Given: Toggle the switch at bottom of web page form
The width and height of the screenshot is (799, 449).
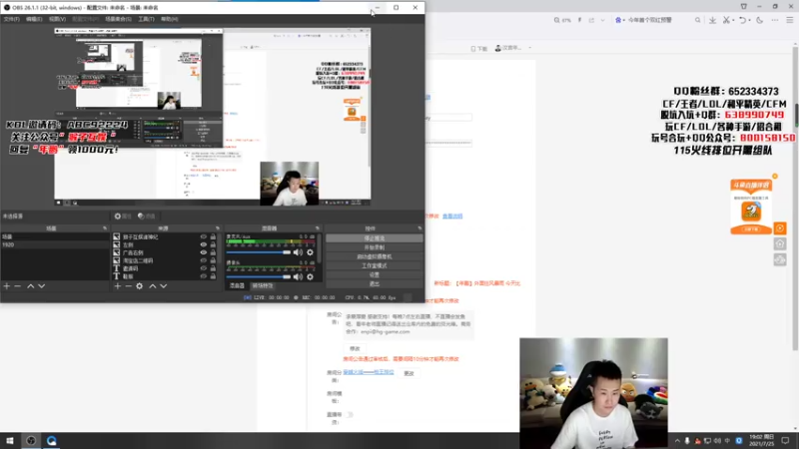Looking at the screenshot, I should click(349, 415).
